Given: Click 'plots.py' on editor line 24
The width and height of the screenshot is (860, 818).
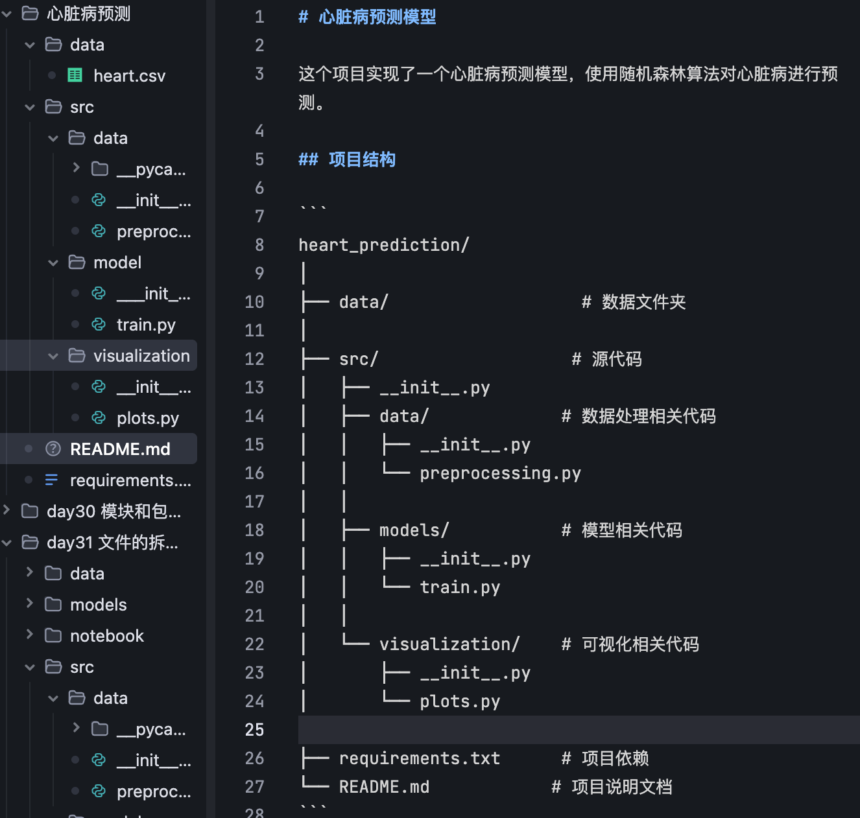Looking at the screenshot, I should coord(460,701).
